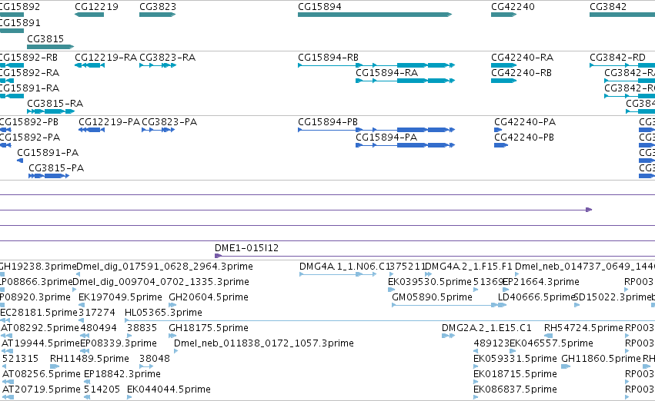Click the CG15894-PA protein label

tap(386, 138)
